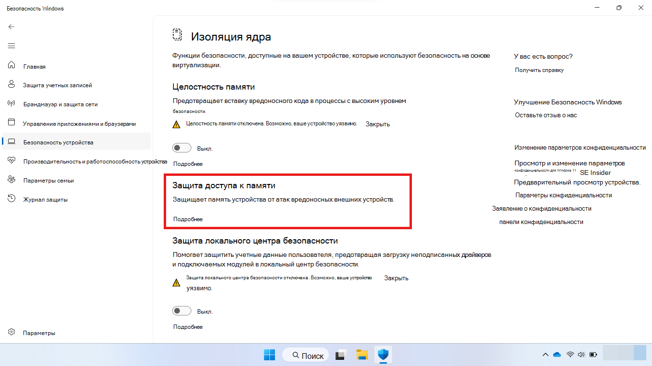
Task: Select Защита учетных записей in sidebar
Action: coord(57,85)
